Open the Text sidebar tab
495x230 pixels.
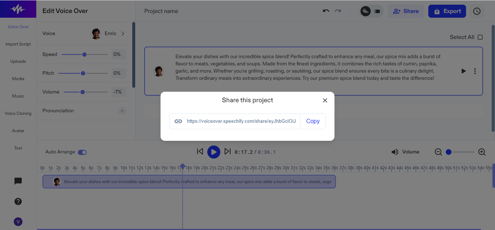18,148
